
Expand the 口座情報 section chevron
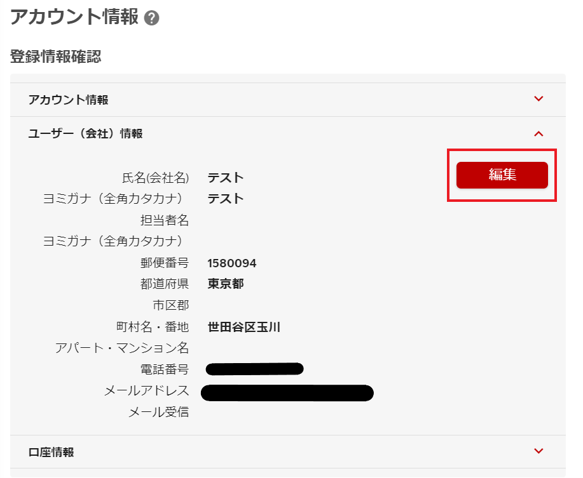click(x=539, y=451)
